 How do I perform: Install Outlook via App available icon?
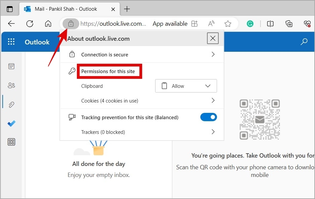tap(195, 24)
